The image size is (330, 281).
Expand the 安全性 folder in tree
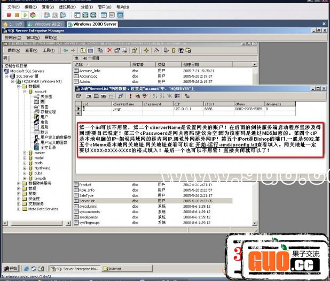point(19,198)
